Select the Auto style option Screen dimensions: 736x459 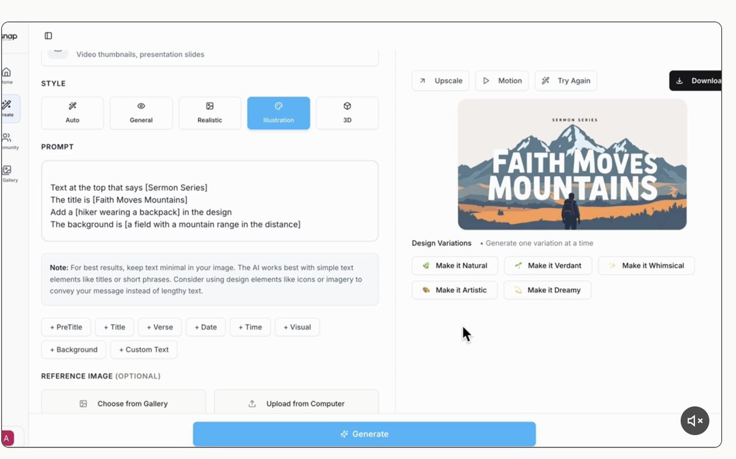pyautogui.click(x=72, y=113)
